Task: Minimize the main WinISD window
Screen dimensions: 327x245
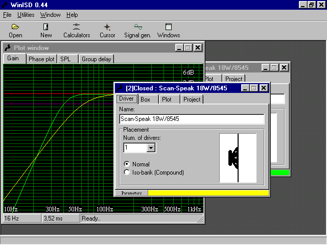Action: tap(302, 5)
